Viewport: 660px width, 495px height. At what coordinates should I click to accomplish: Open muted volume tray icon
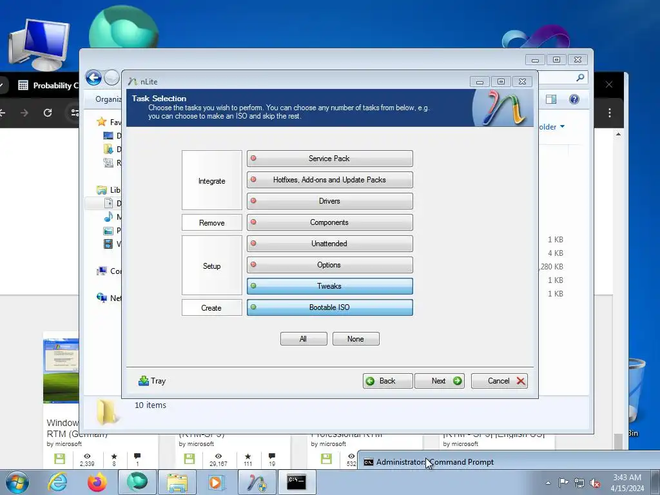pos(595,483)
